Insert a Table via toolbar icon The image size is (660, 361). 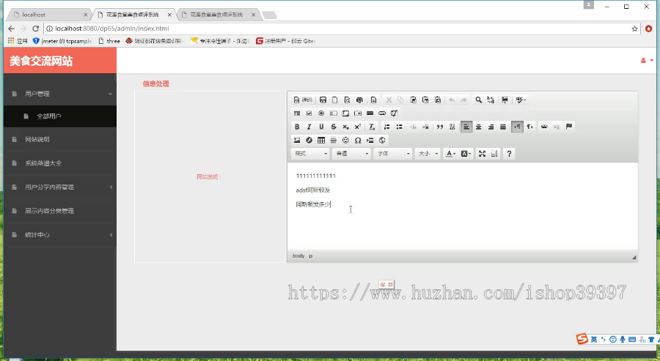(321, 141)
